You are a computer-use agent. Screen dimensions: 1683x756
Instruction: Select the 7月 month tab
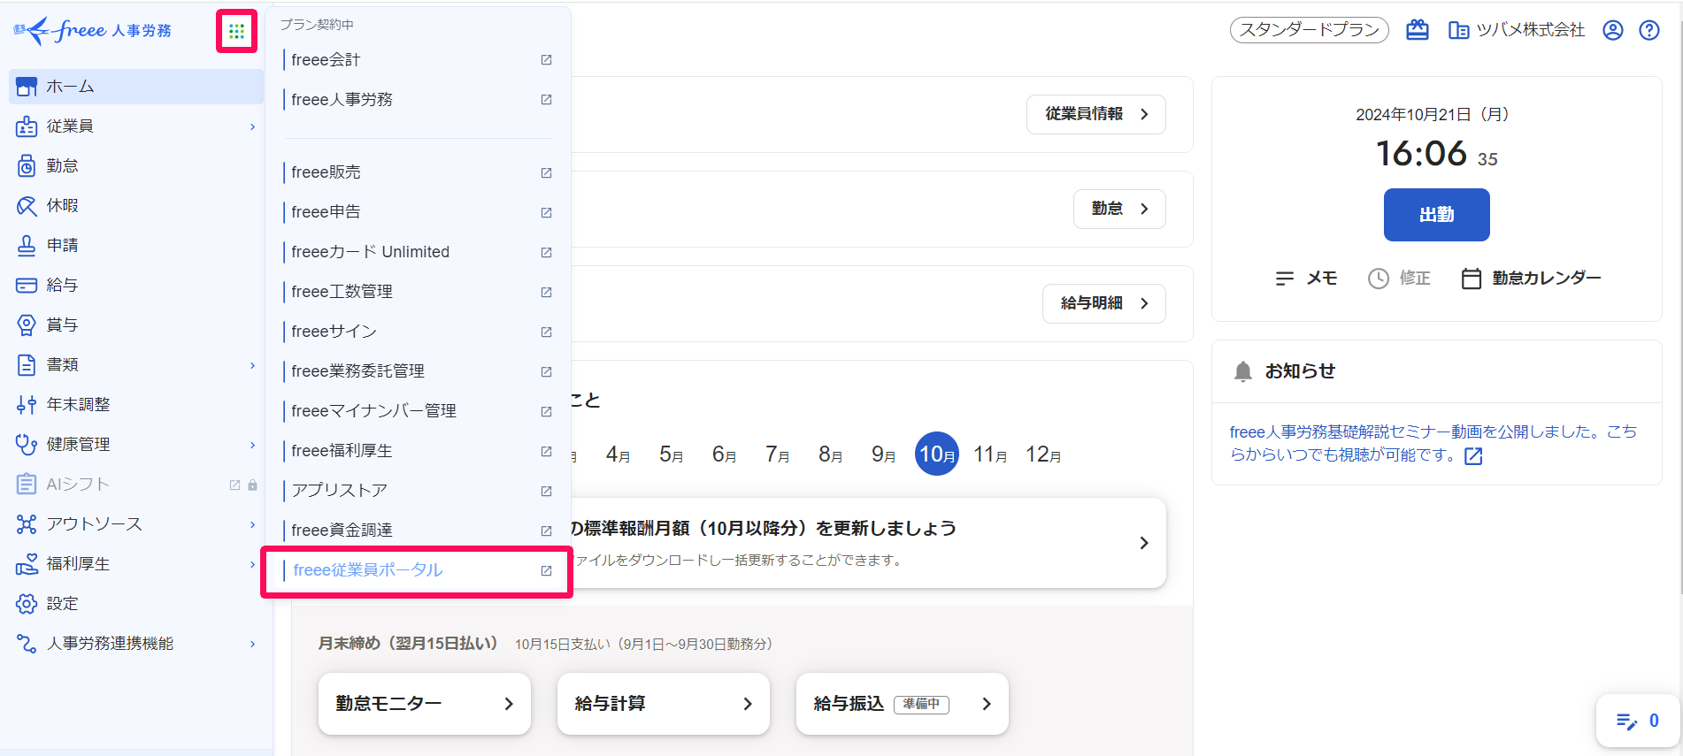(778, 454)
